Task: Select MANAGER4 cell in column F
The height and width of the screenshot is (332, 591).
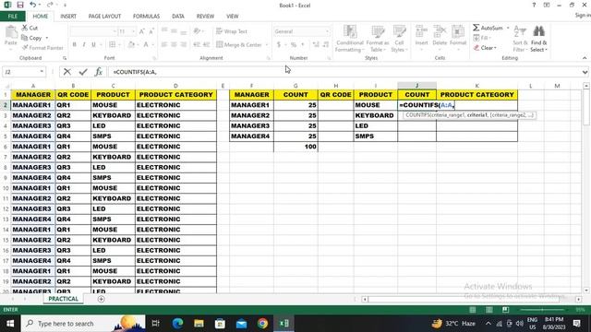Action: coord(251,136)
